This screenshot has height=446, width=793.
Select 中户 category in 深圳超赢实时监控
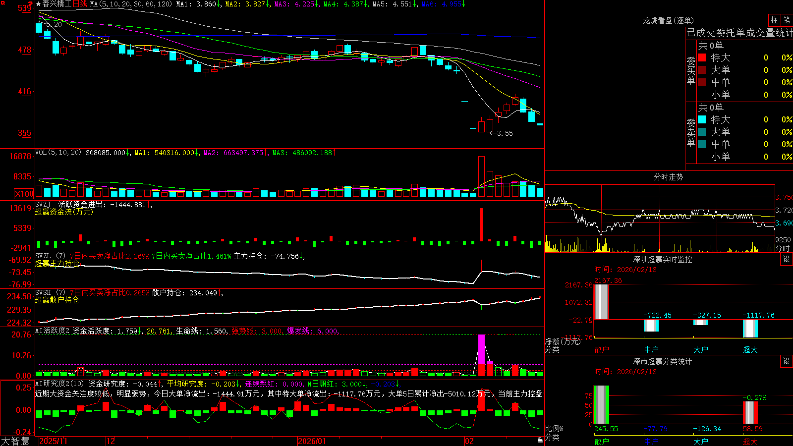point(651,349)
